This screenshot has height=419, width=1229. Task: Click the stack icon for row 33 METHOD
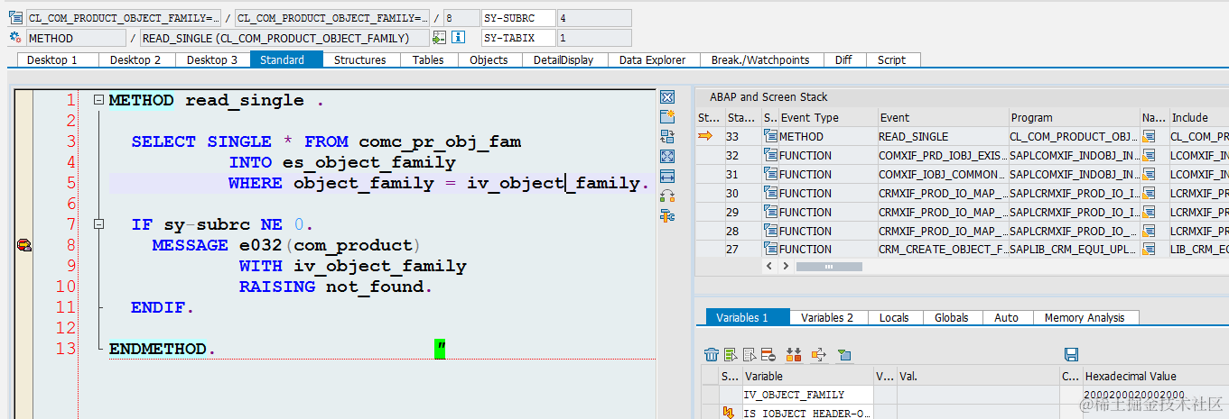[x=770, y=136]
